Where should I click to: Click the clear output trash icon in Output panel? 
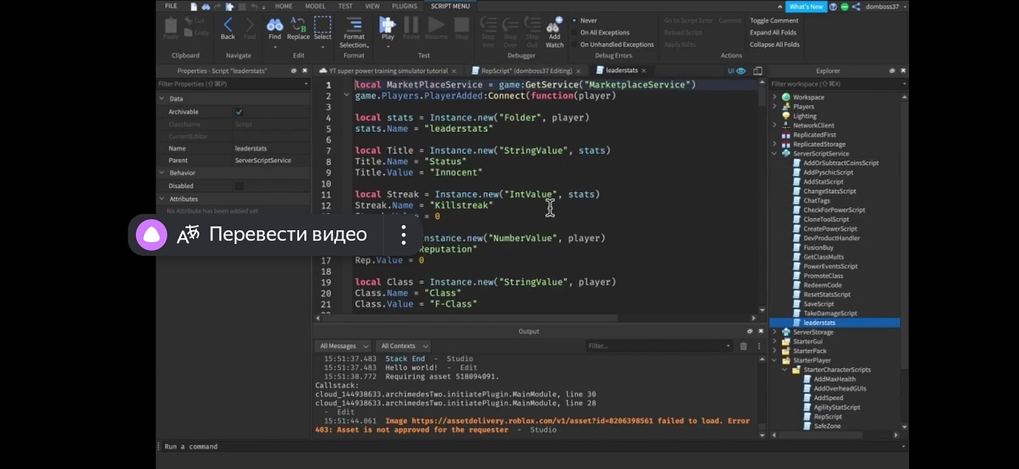tap(744, 346)
